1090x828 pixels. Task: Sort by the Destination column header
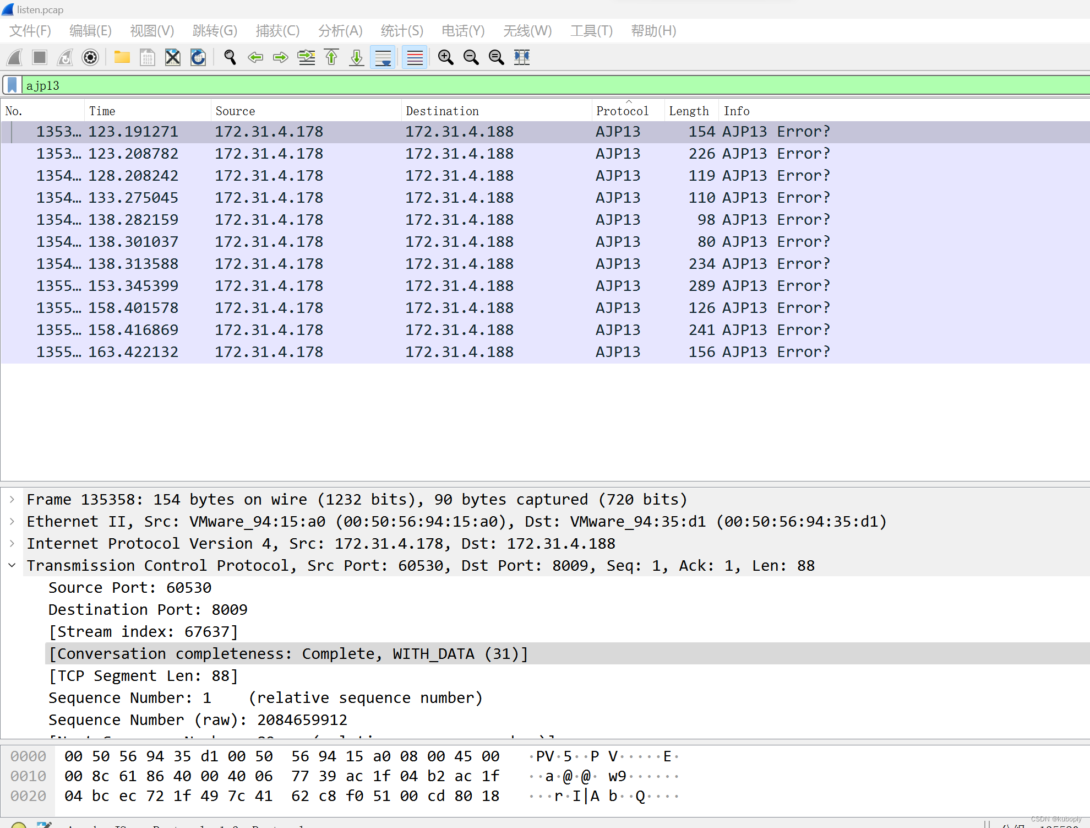click(497, 111)
